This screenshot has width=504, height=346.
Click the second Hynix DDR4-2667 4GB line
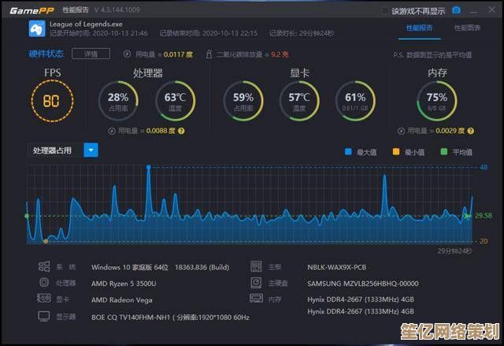click(361, 311)
